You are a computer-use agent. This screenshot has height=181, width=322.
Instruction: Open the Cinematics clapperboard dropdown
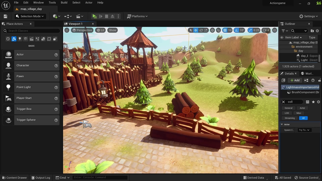click(x=79, y=16)
